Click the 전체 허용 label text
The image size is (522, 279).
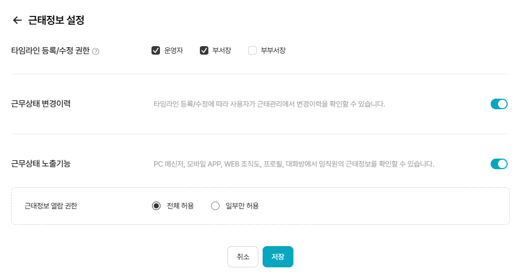point(180,206)
